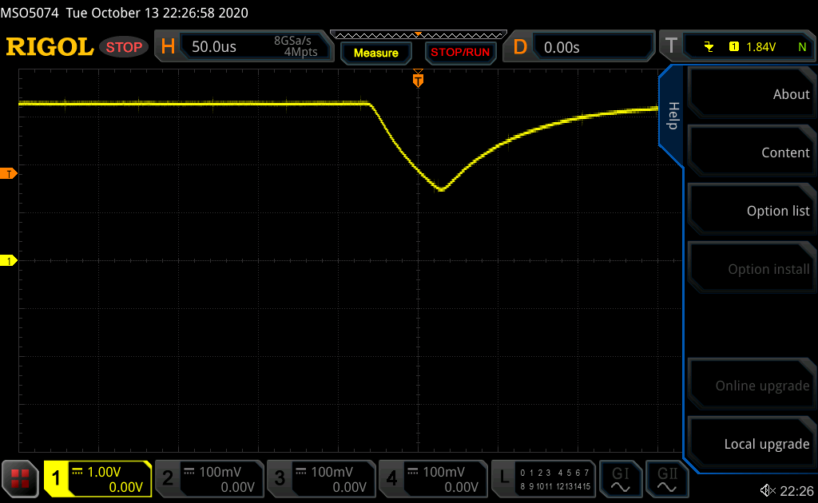818x503 pixels.
Task: Click channel 1 0.00V offset value
Action: (x=125, y=487)
